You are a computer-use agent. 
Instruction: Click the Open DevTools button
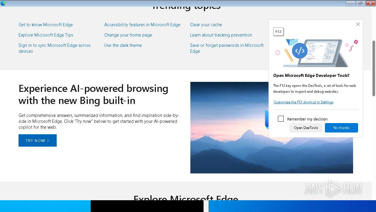(x=306, y=128)
